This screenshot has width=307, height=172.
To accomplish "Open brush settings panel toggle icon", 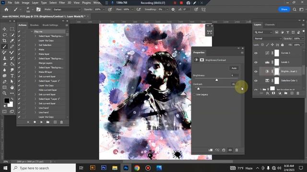I will coord(38,10).
